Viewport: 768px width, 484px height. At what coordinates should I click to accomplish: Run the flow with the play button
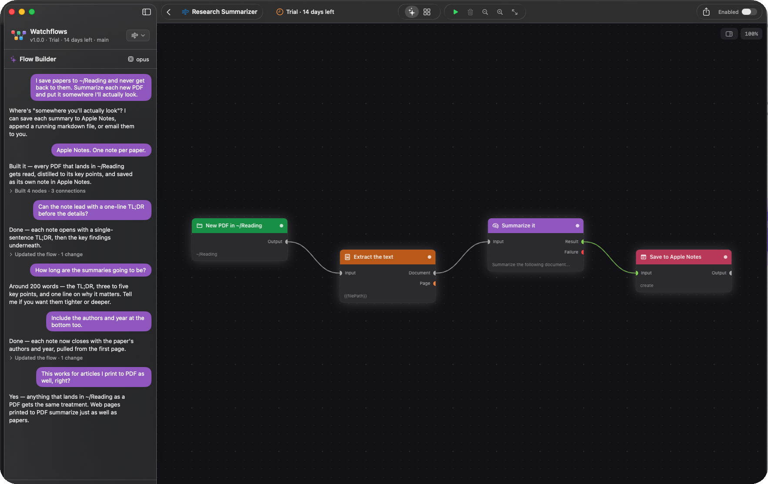click(x=455, y=12)
